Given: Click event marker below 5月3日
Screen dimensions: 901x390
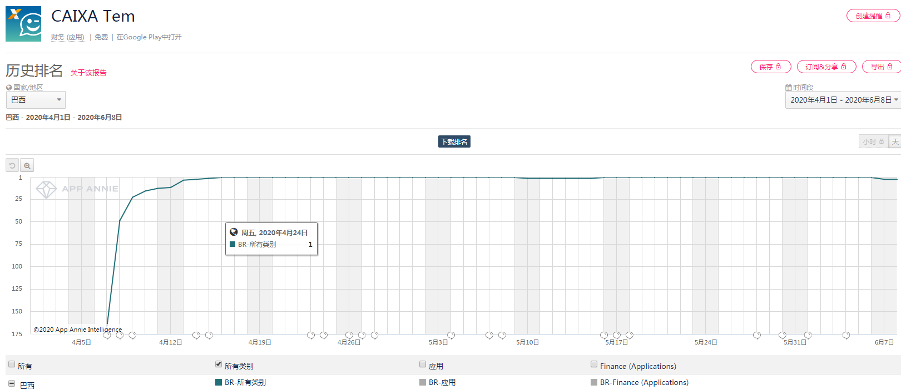Looking at the screenshot, I should 451,335.
